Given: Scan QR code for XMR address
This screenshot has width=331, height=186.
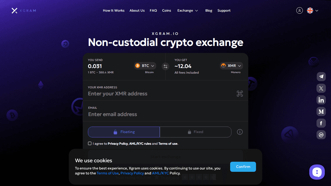Looking at the screenshot, I should tap(240, 94).
